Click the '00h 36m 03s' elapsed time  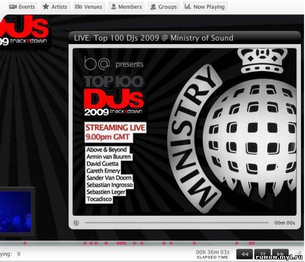[212, 252]
